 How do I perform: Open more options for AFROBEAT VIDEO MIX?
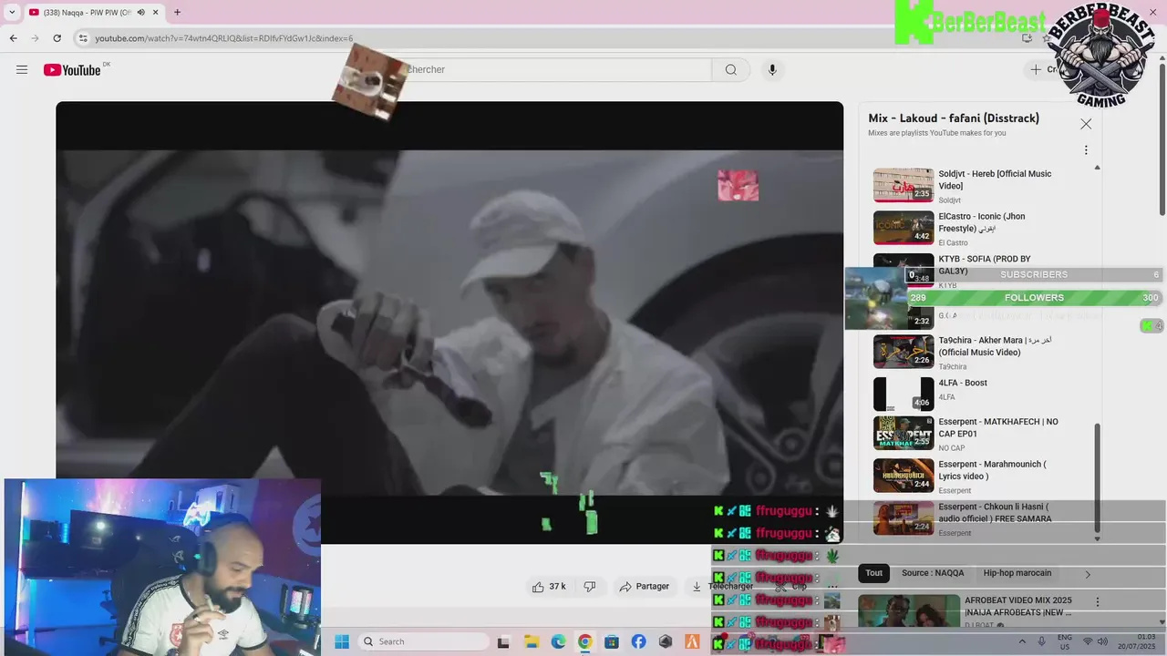[x=1098, y=602]
